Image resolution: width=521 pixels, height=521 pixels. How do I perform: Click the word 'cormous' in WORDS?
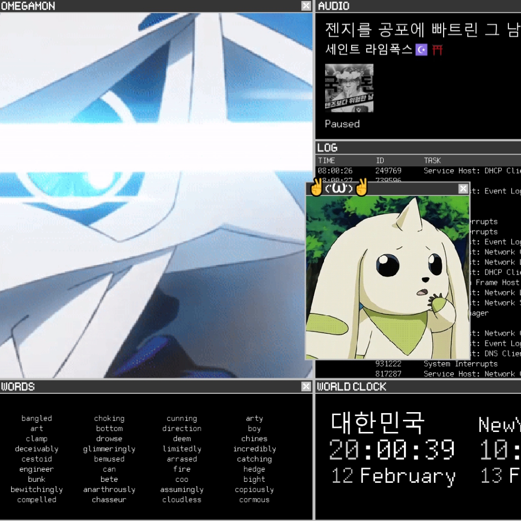254,500
